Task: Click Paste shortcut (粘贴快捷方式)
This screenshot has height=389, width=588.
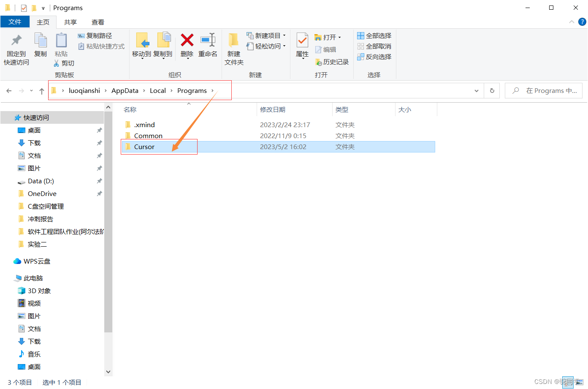Action: 101,46
